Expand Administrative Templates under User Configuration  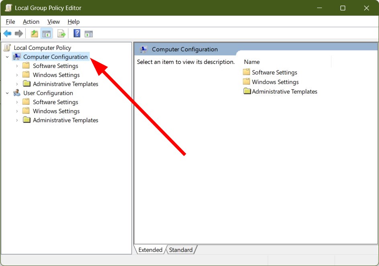pos(16,120)
